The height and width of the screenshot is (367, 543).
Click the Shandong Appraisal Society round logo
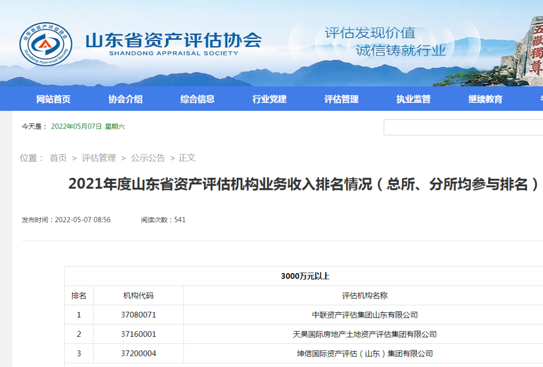click(x=46, y=44)
